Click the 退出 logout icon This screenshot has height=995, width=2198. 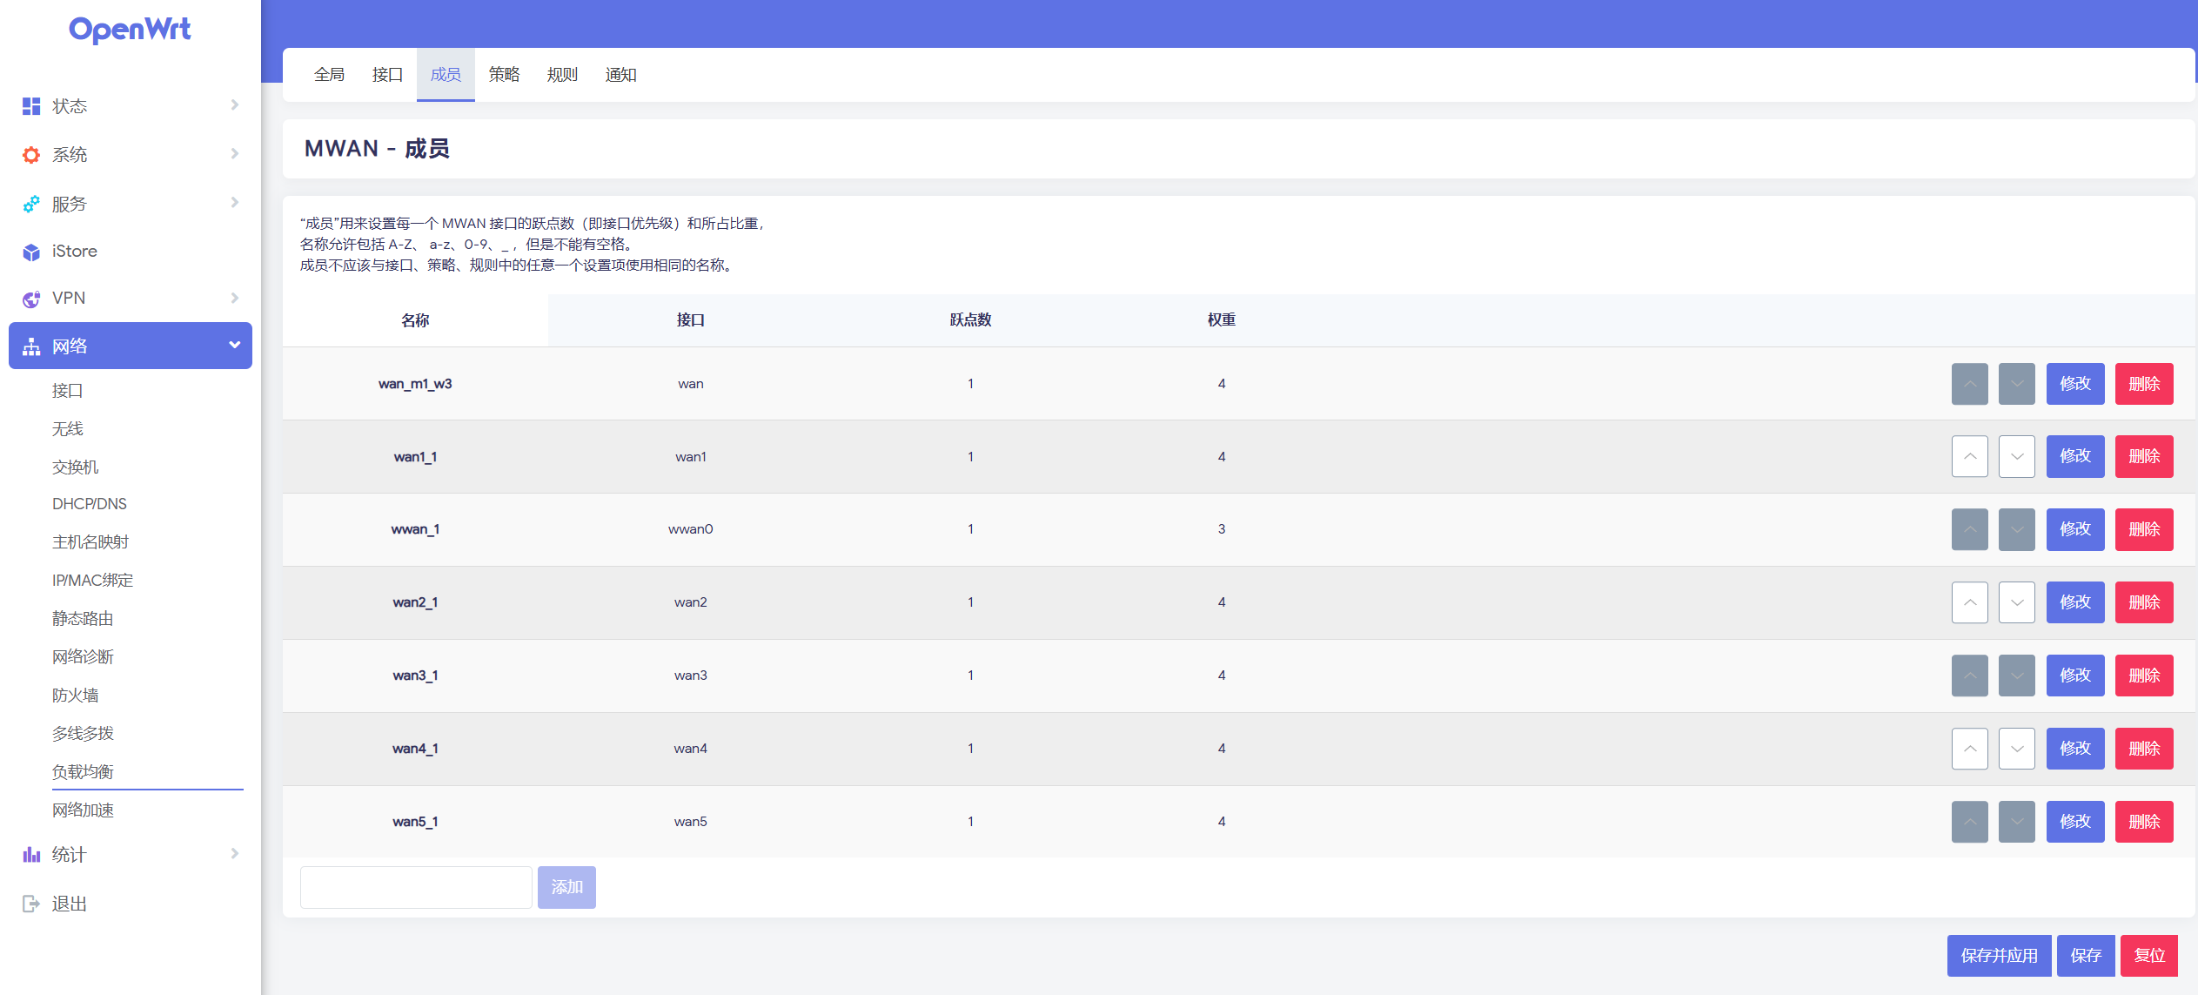pos(31,904)
